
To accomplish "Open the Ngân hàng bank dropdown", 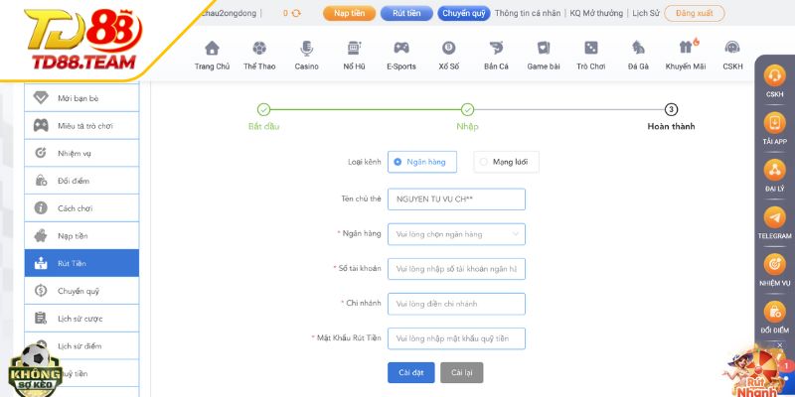I will [456, 234].
